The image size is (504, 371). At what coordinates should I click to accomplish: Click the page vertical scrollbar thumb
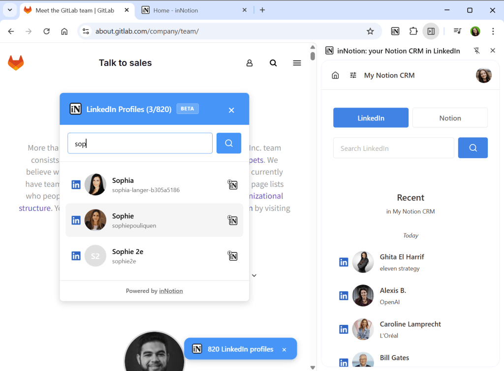313,56
